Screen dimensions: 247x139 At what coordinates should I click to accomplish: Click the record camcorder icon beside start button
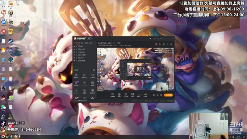click(x=154, y=95)
